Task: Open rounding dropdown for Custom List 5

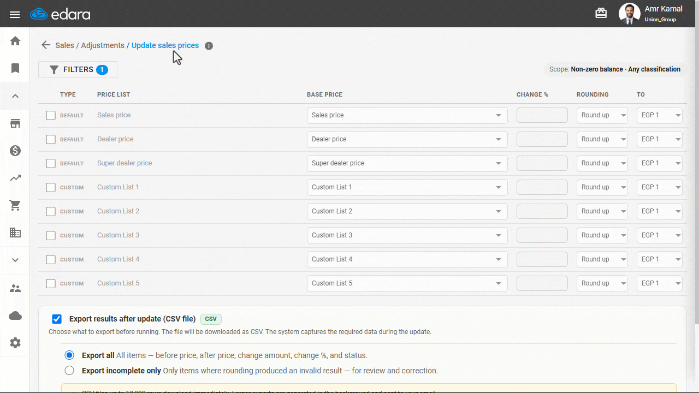Action: pos(602,283)
